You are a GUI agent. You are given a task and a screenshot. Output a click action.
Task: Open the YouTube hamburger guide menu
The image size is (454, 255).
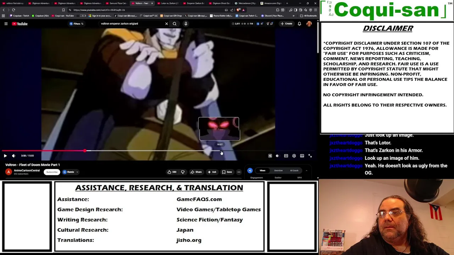(x=6, y=24)
